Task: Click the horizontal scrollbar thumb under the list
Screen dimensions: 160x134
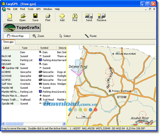Action: (x=14, y=124)
